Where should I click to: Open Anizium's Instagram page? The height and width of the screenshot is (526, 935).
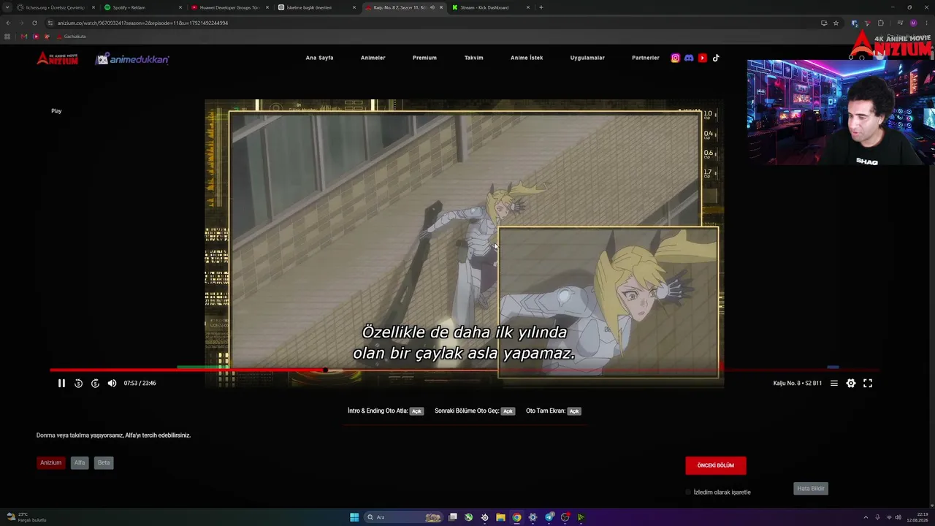click(x=675, y=58)
